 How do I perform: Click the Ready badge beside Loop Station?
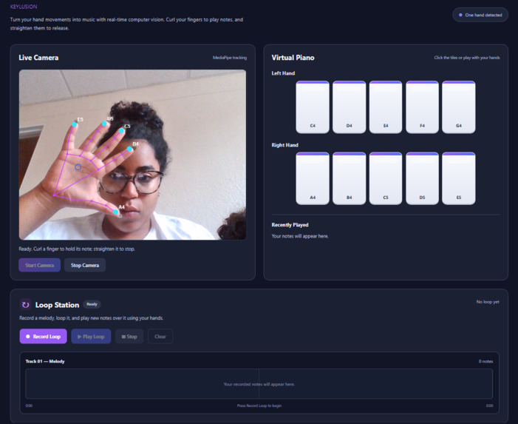(92, 304)
